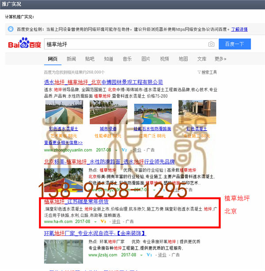
Task: Open the 了解详情 link
Action: click(x=239, y=30)
